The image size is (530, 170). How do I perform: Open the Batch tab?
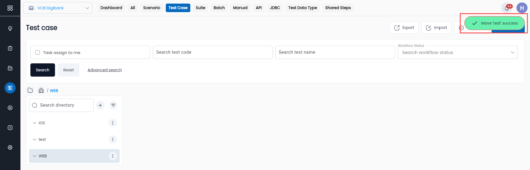click(219, 8)
